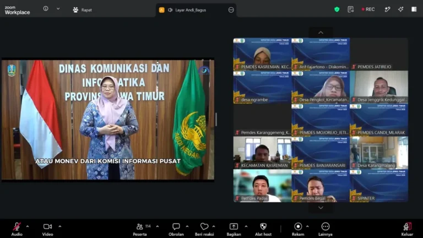Expand the Audio options caret
Screen dimensions: 423x238
[x=28, y=226]
